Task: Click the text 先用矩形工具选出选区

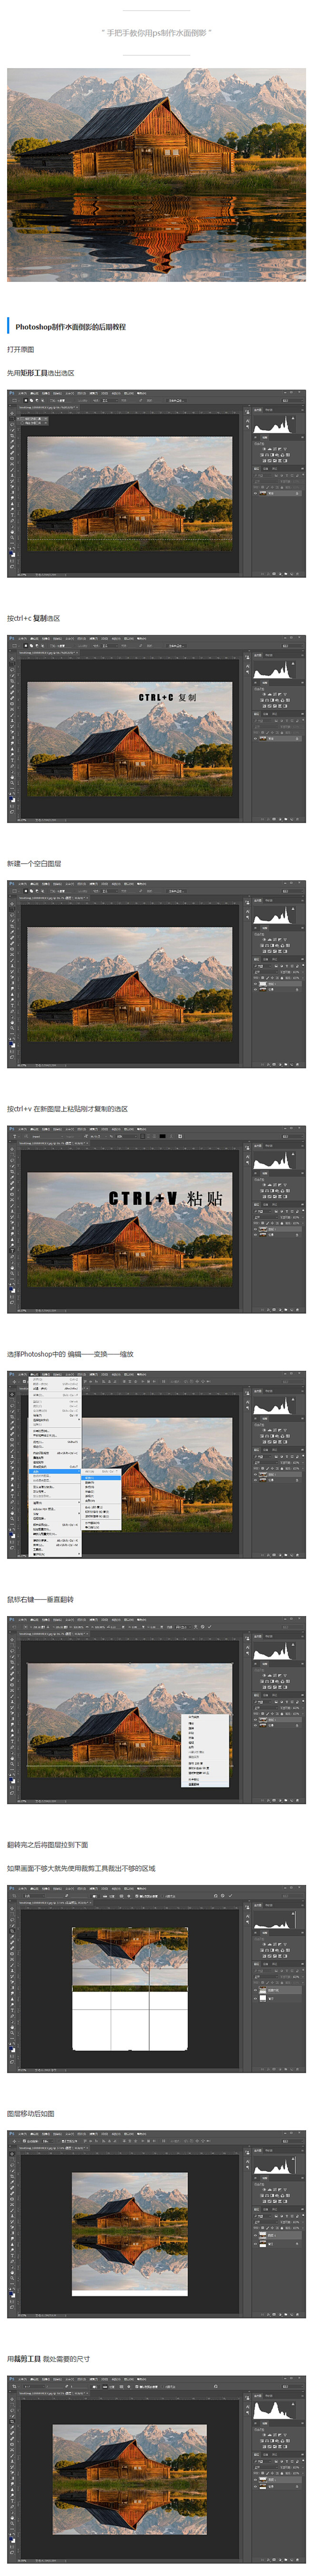Action: point(41,373)
